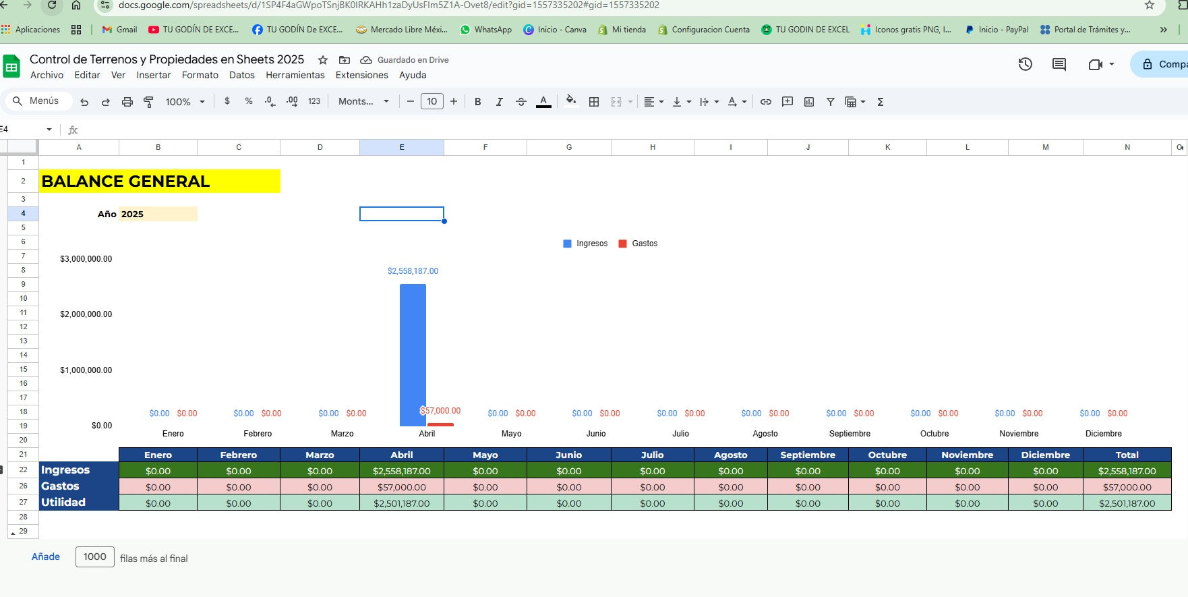The width and height of the screenshot is (1188, 597).
Task: Start a Meet call camera icon
Action: [1096, 64]
